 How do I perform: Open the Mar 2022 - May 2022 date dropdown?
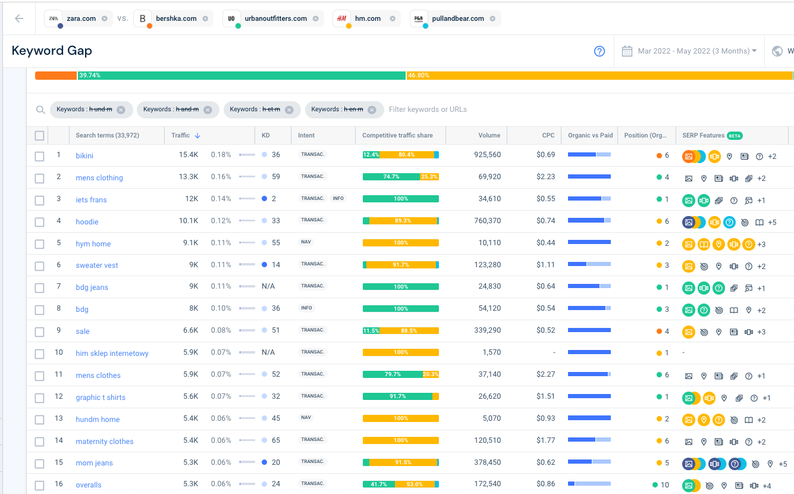tap(697, 51)
